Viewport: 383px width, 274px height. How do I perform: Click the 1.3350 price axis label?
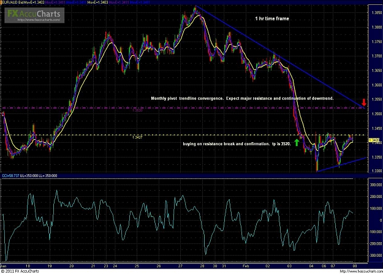[377, 157]
